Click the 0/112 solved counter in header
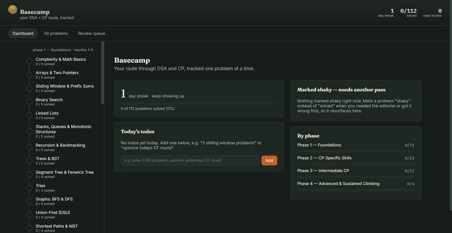Viewport: 452px width, 233px height. click(408, 13)
